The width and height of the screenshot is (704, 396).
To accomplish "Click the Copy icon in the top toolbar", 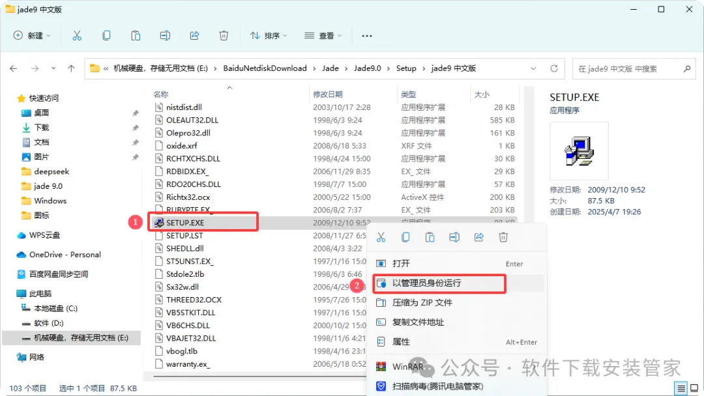I will pyautogui.click(x=106, y=35).
